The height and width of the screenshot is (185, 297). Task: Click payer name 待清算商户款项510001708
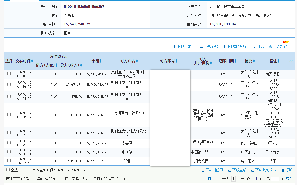tap(129, 115)
